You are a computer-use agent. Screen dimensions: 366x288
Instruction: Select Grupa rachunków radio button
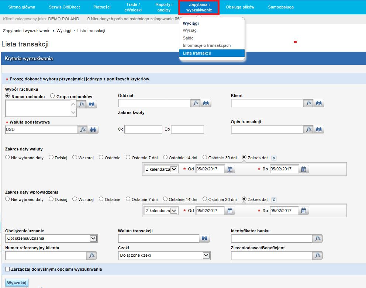coord(52,96)
